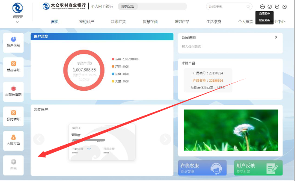This screenshot has height=181, width=295.
Task: Click the dandelion banner image
Action: click(231, 130)
